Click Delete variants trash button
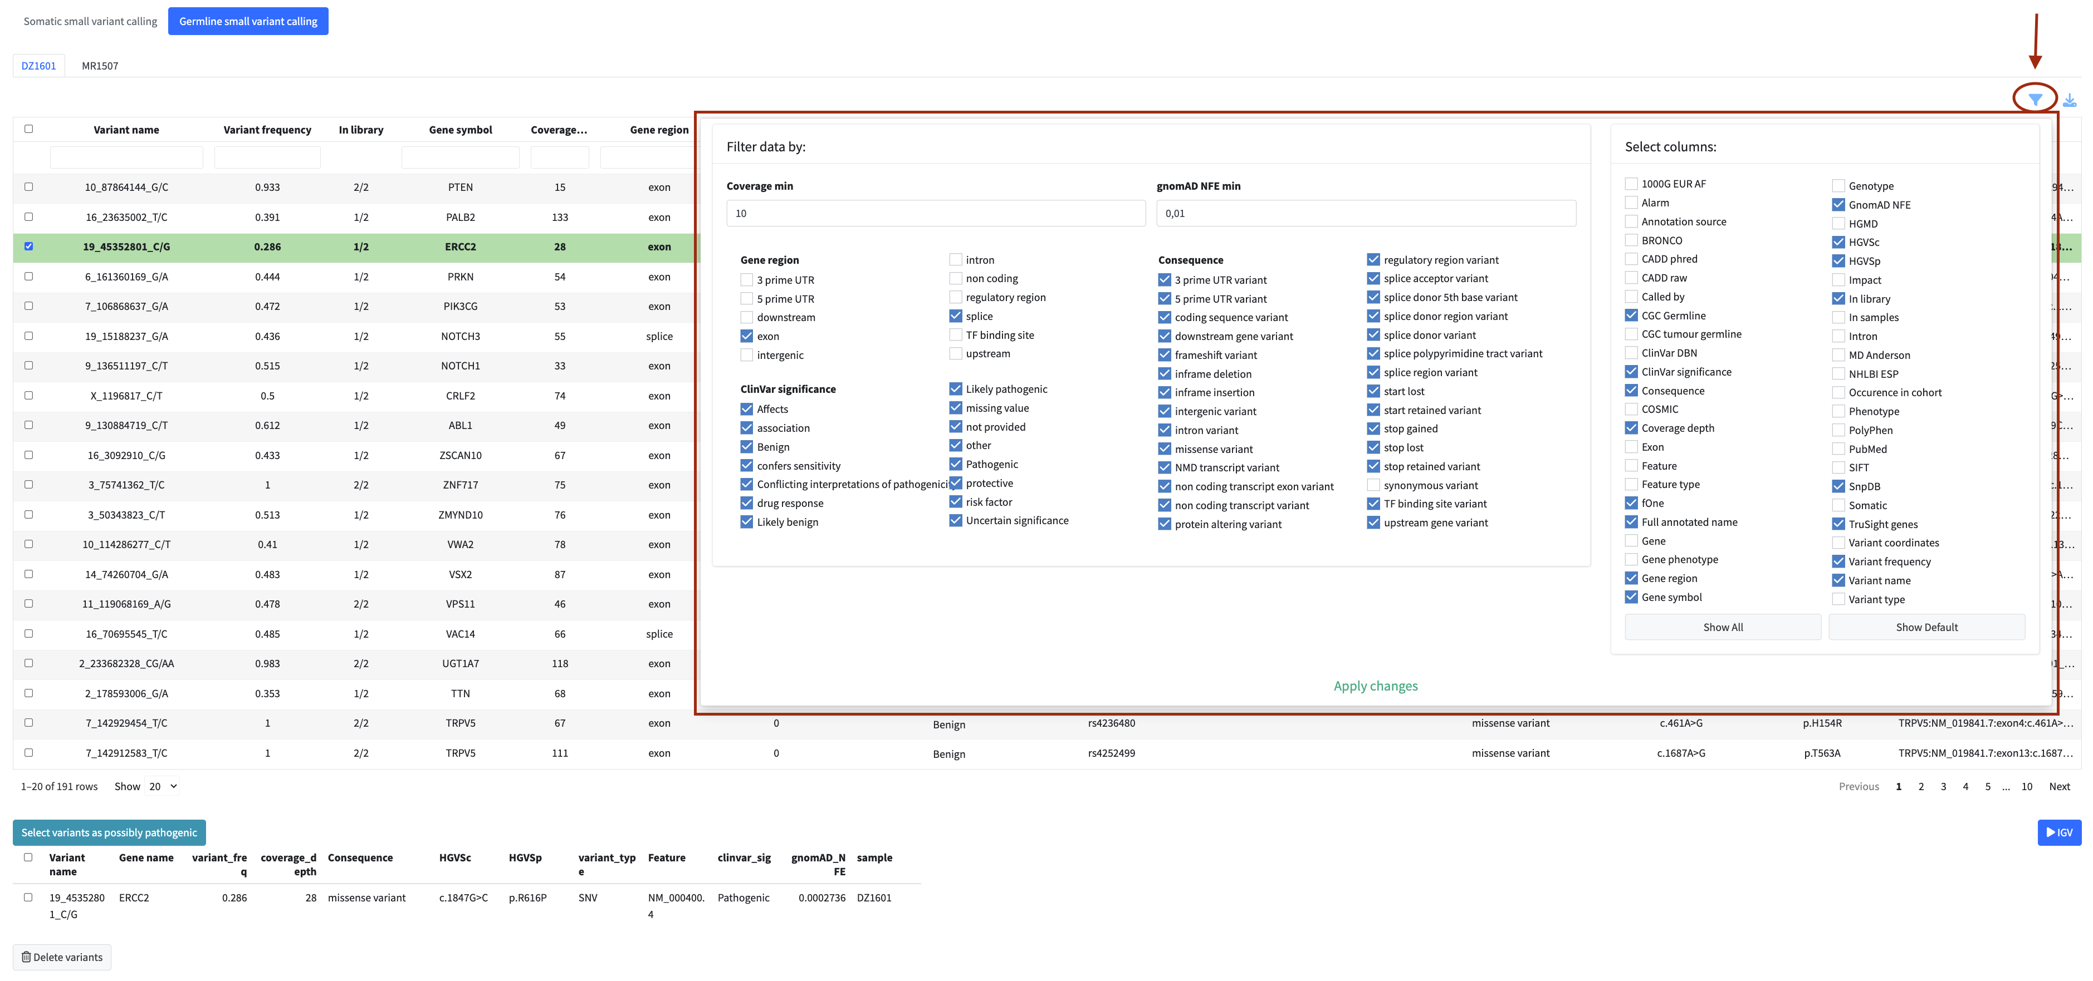 pyautogui.click(x=62, y=957)
